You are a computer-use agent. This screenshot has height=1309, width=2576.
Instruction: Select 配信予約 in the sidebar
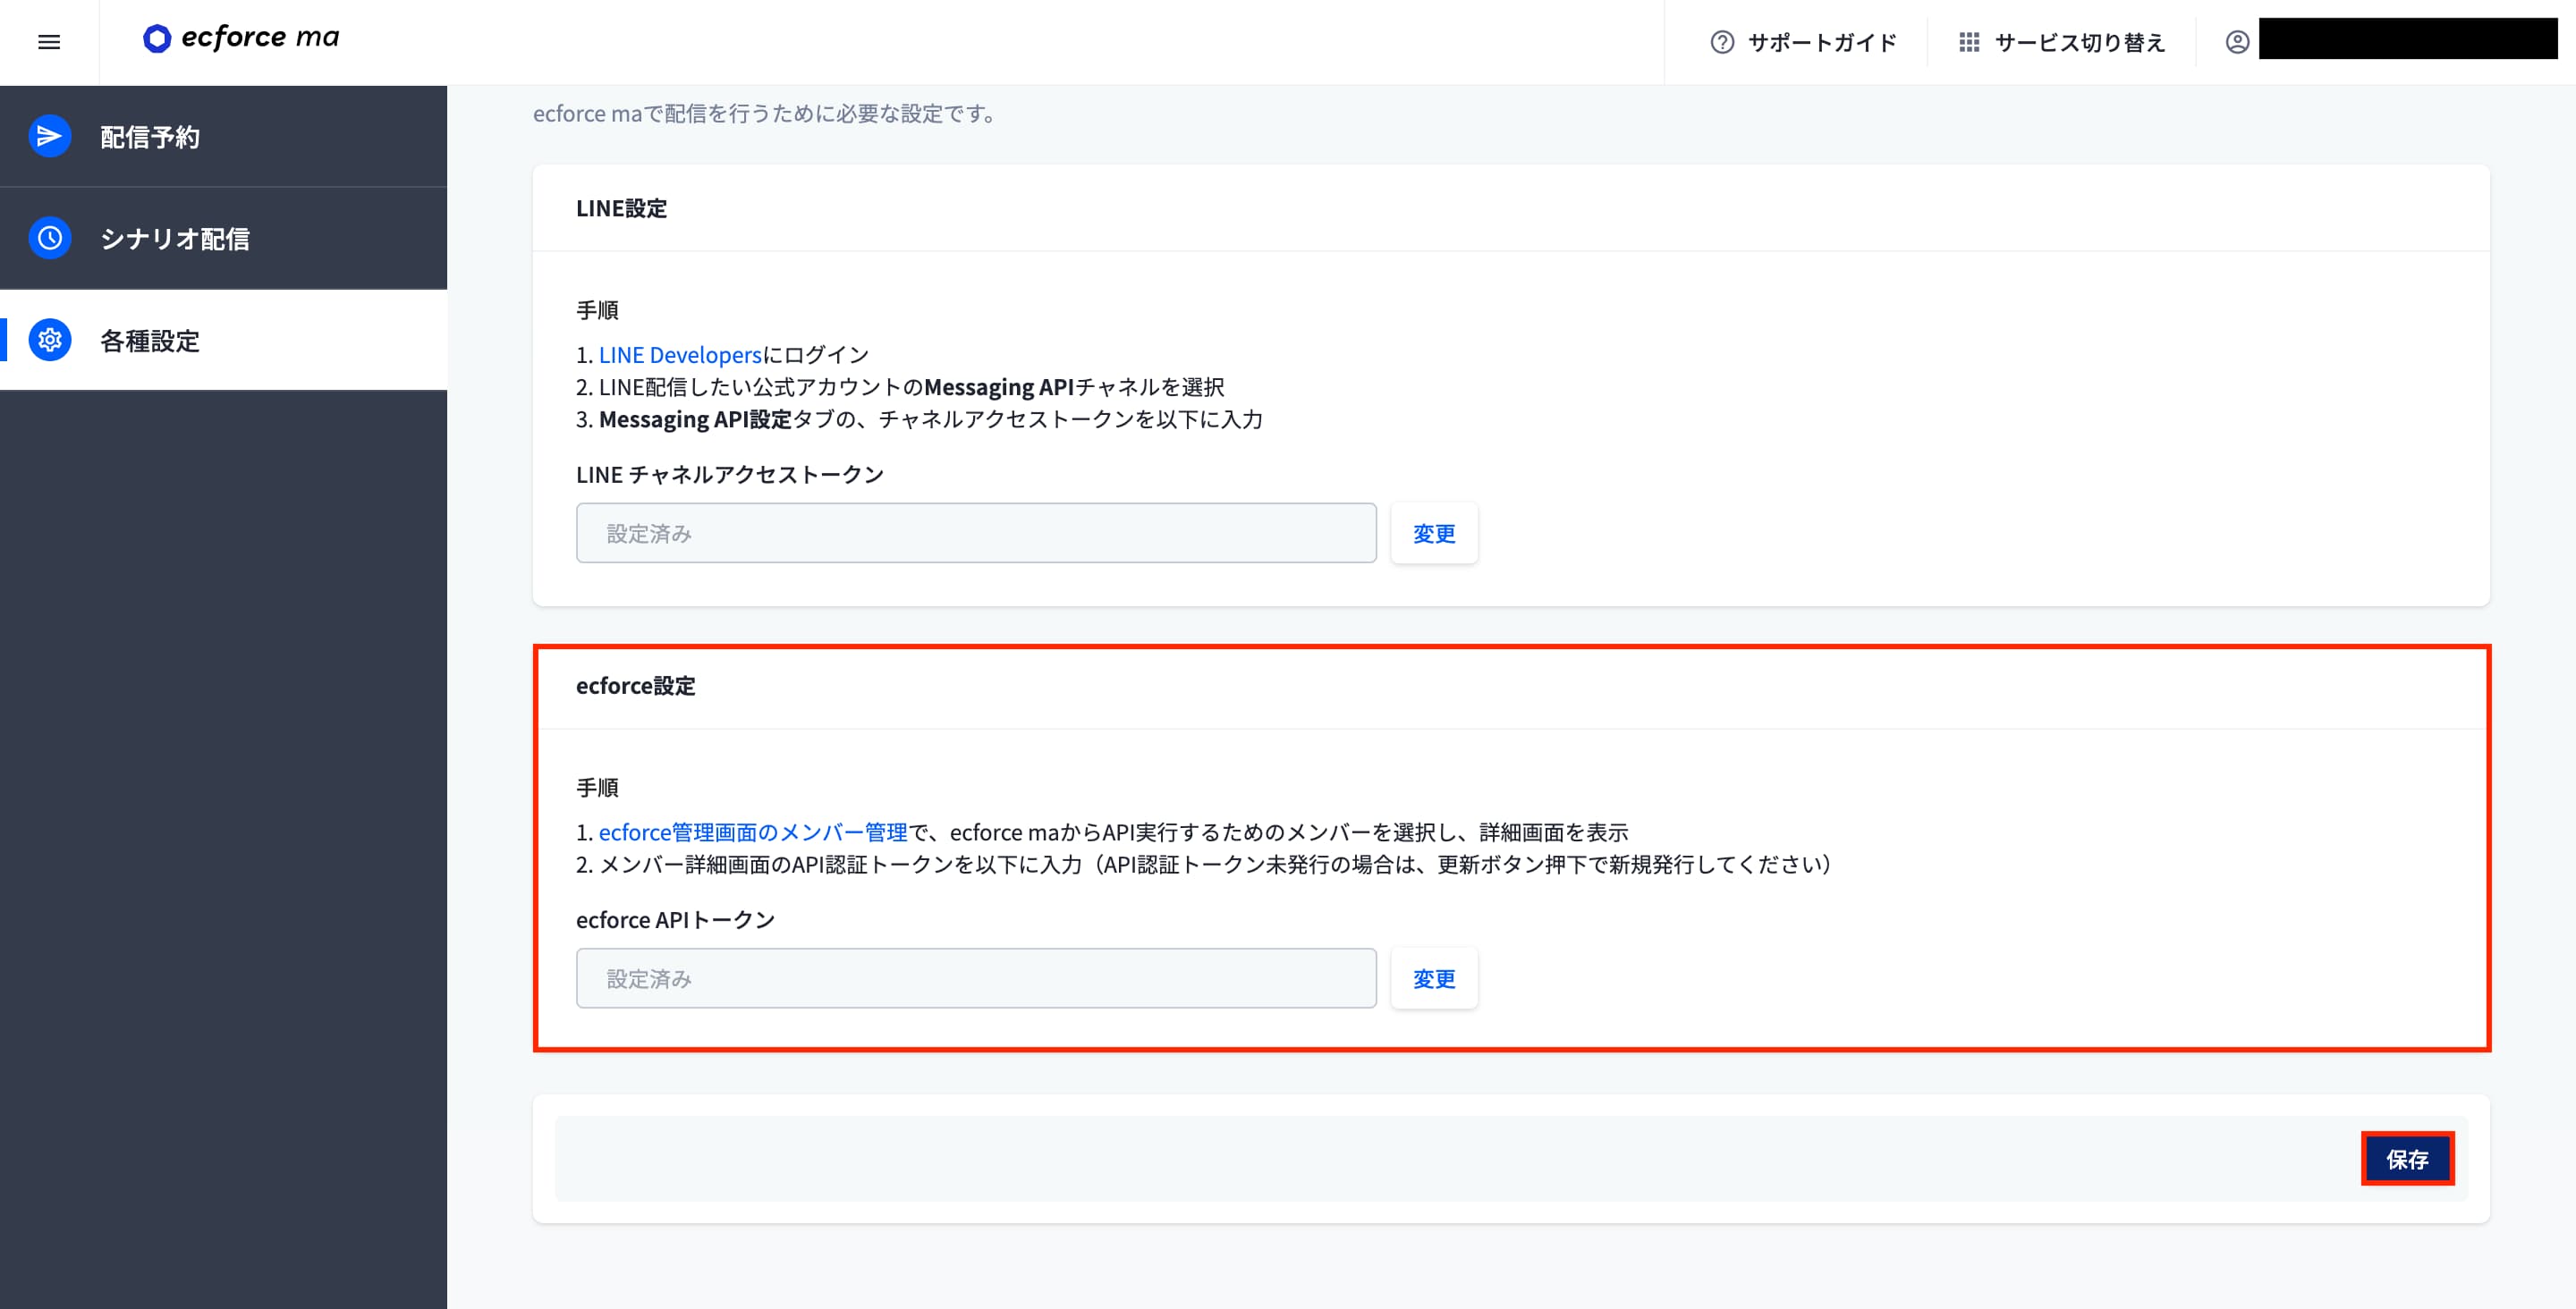pyautogui.click(x=148, y=137)
